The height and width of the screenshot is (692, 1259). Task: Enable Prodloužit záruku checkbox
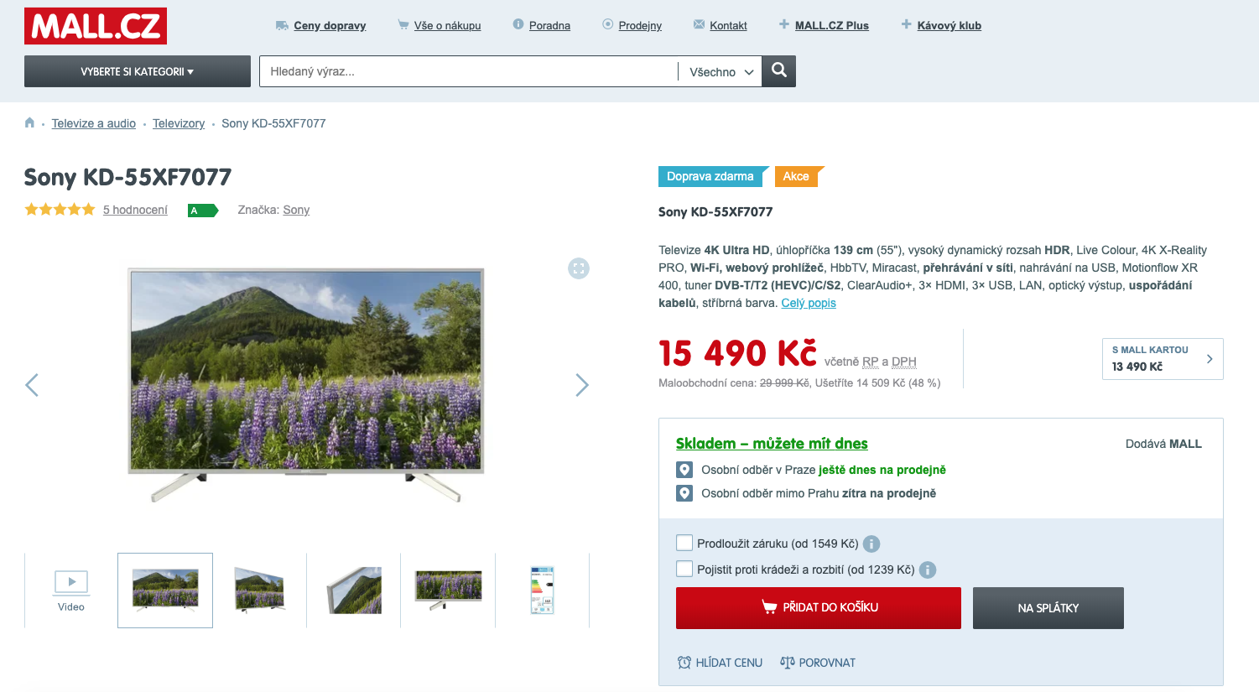point(684,543)
